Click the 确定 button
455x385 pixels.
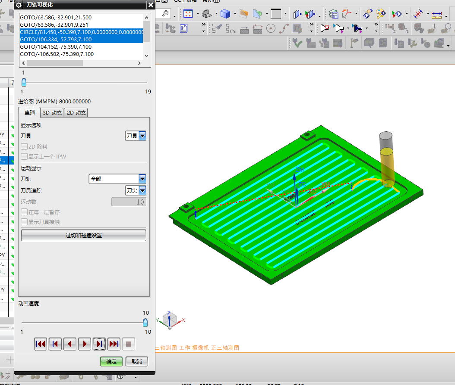111,361
